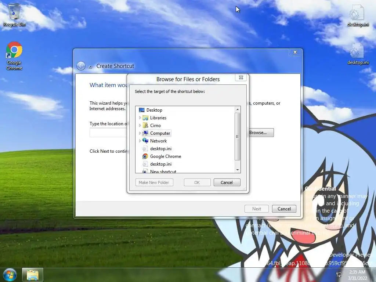Click the Google Chrome icon in the tree
The width and height of the screenshot is (376, 282).
(145, 156)
